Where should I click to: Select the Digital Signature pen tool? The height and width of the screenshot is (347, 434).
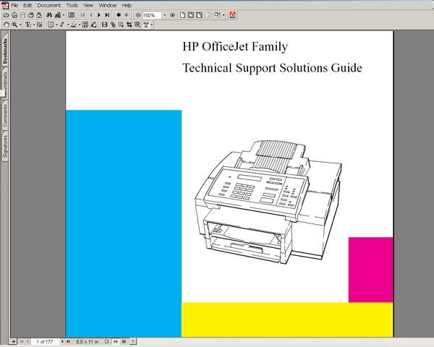(x=93, y=25)
